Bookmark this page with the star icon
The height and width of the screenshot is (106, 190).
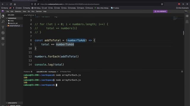162,4
